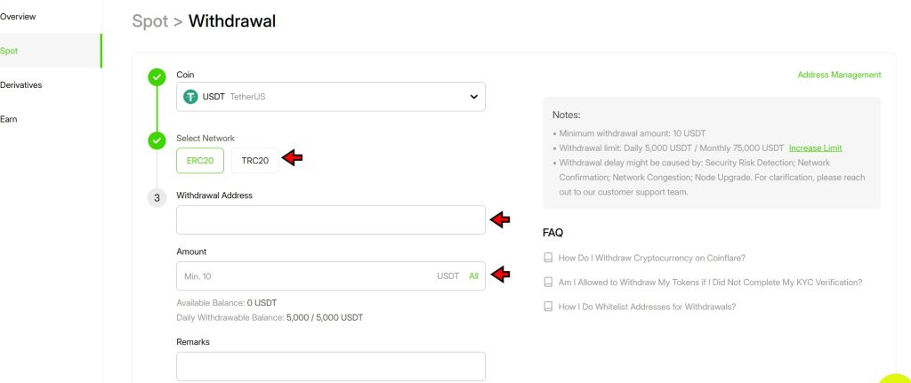Choose the TRC20 network option
Image resolution: width=911 pixels, height=383 pixels.
click(x=255, y=161)
